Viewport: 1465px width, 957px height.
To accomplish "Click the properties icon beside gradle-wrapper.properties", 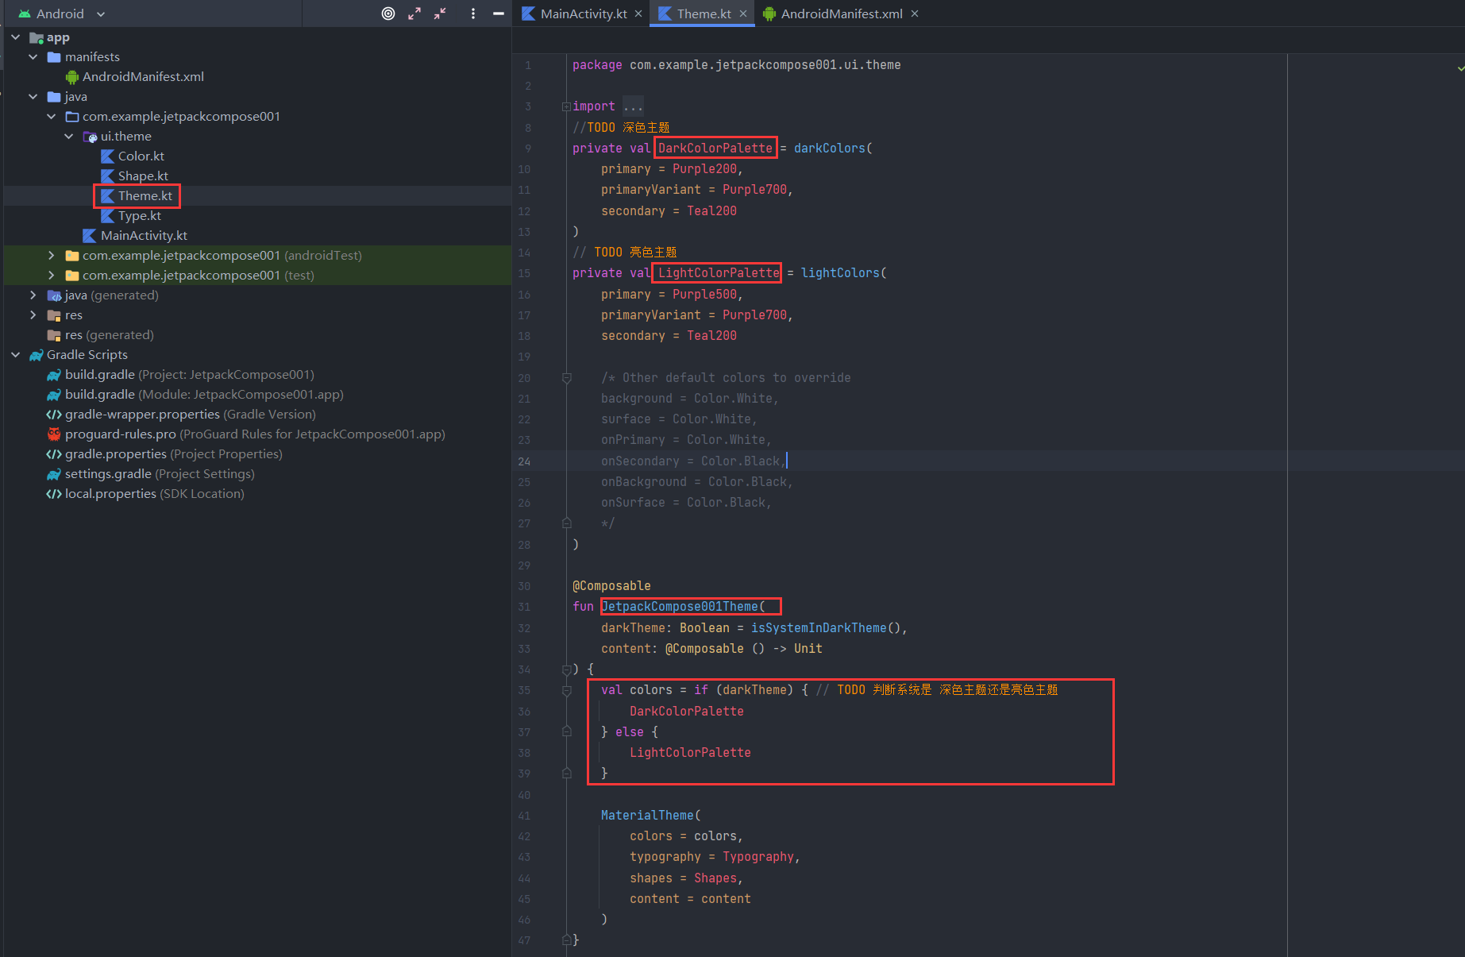I will [x=53, y=414].
